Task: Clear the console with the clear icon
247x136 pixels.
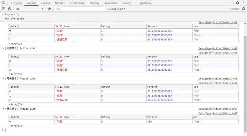Action: coord(10,9)
